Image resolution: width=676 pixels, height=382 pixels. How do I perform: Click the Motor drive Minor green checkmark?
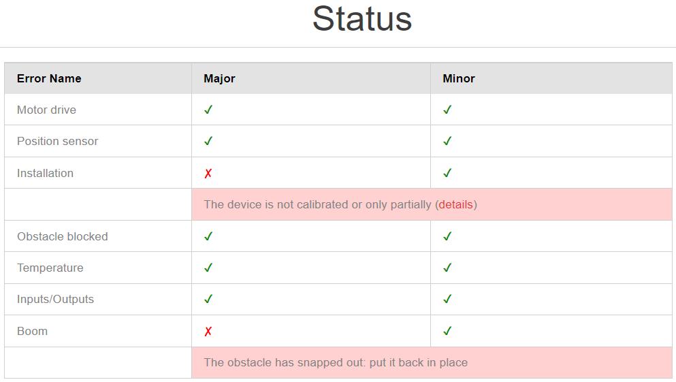coord(447,110)
